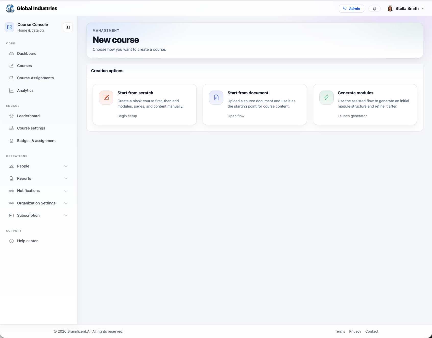Click the Launch generator link
Viewport: 432px width, 338px height.
(x=352, y=116)
